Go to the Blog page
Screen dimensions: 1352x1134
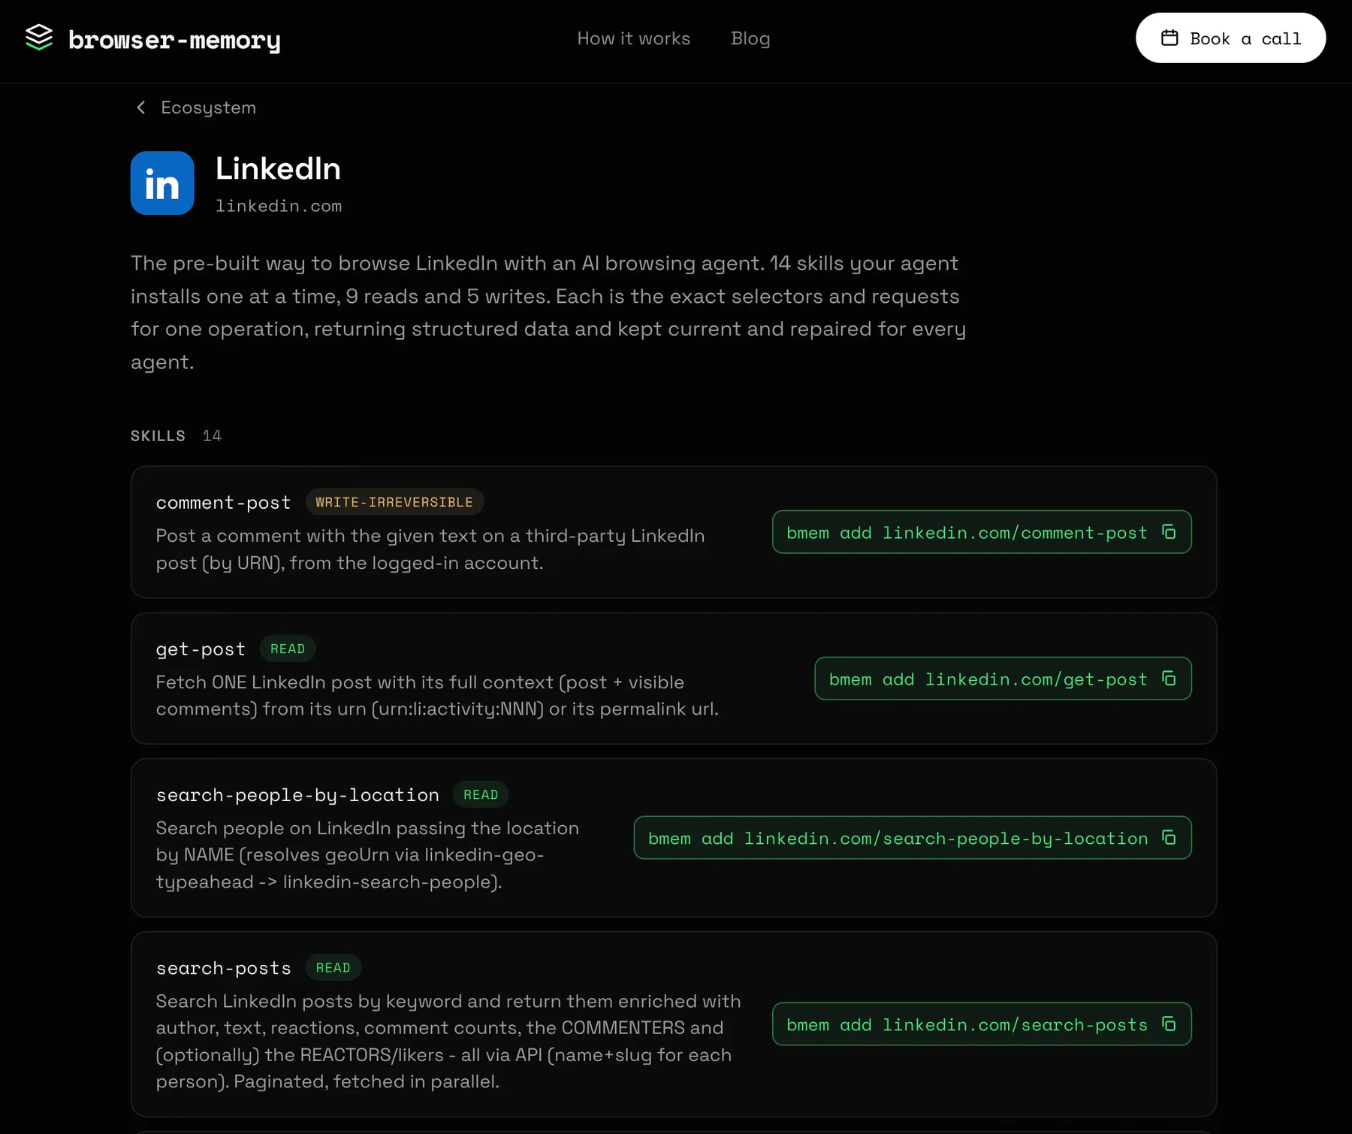(x=750, y=38)
